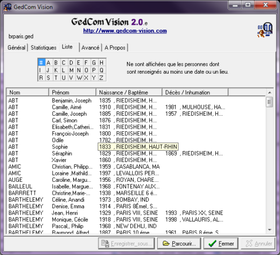Screen dimensions: 280x255
Task: Select the ABT Sophie row
Action: tap(136, 147)
